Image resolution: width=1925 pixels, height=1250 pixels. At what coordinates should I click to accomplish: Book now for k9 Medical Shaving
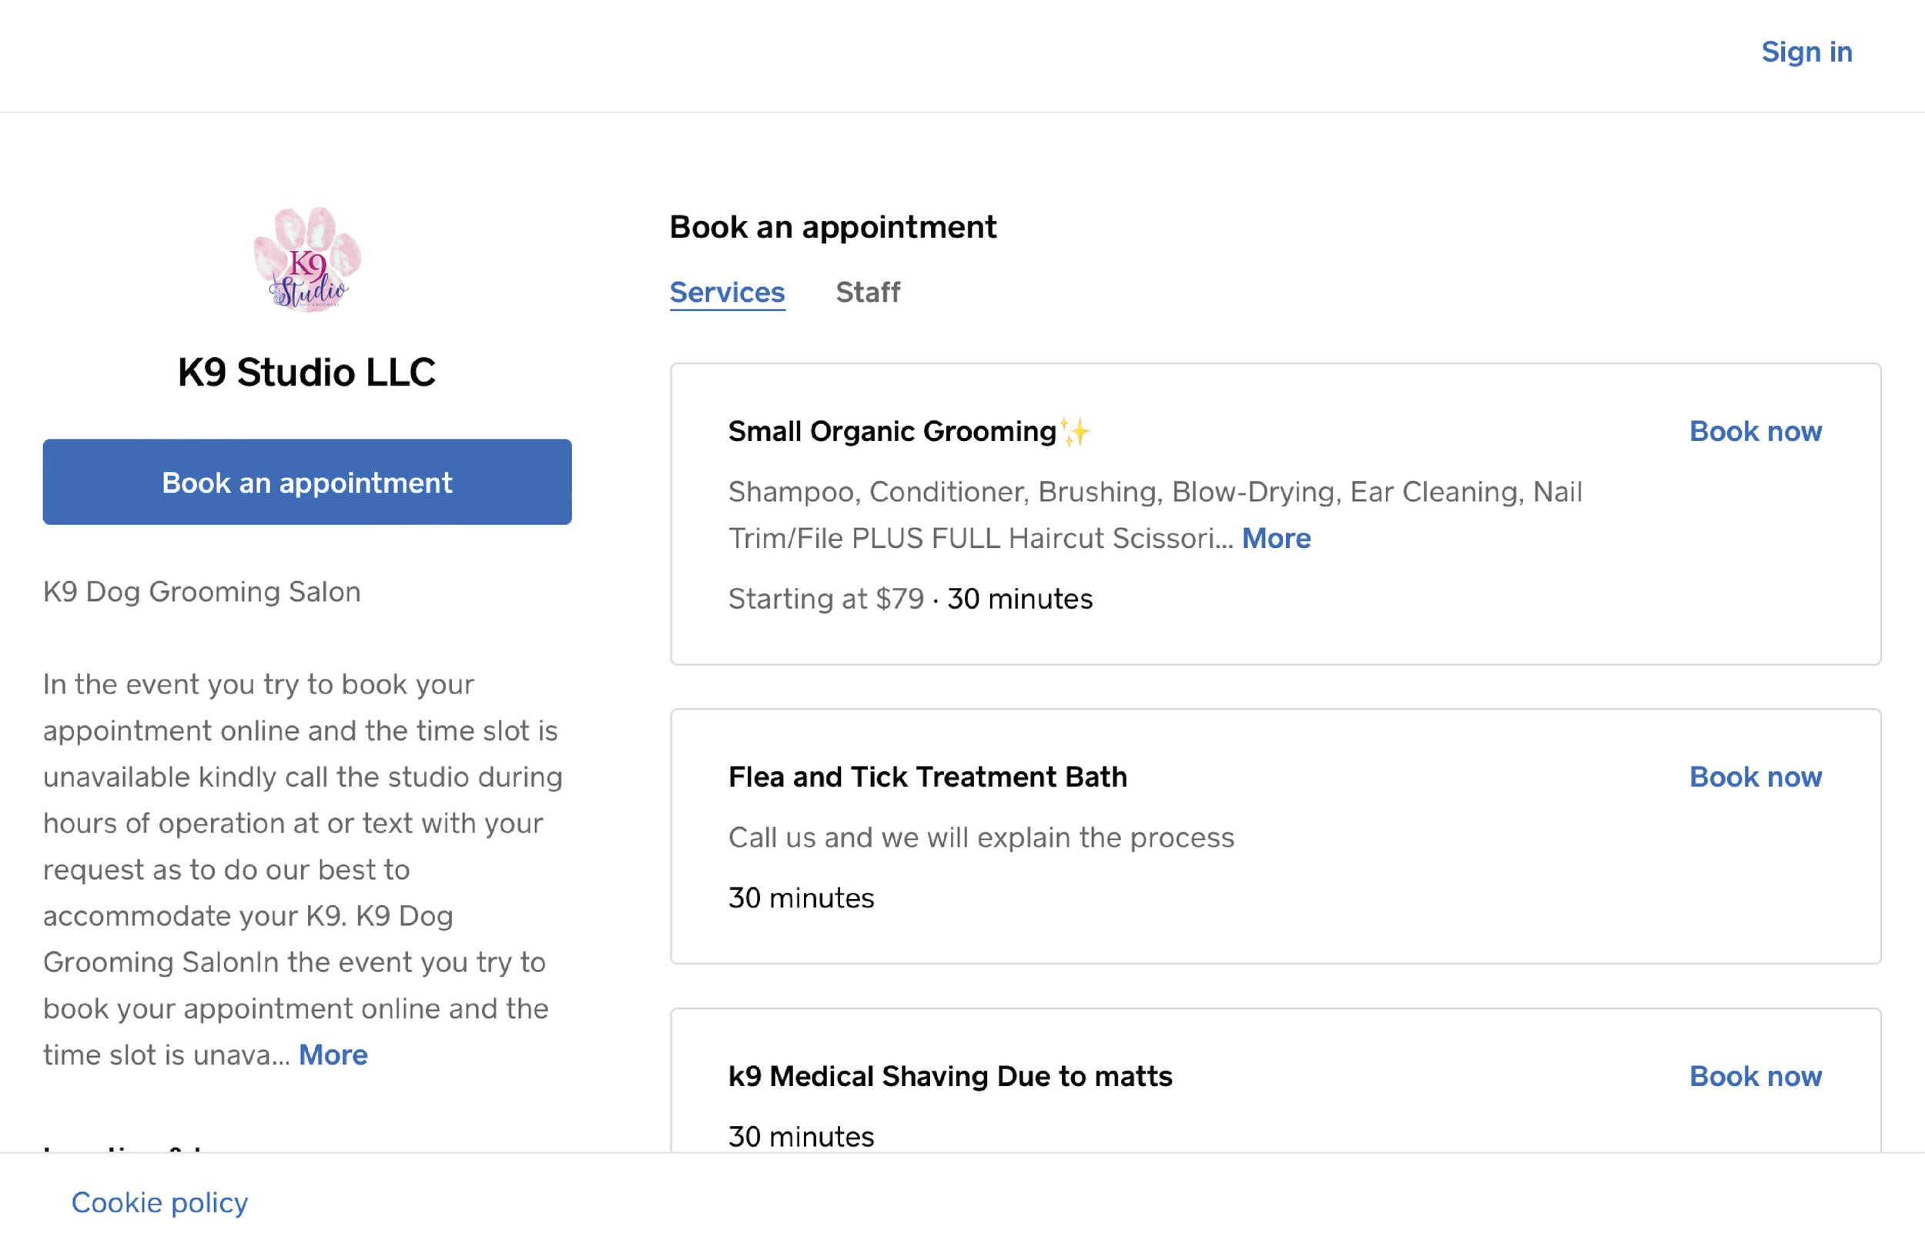[x=1754, y=1076]
